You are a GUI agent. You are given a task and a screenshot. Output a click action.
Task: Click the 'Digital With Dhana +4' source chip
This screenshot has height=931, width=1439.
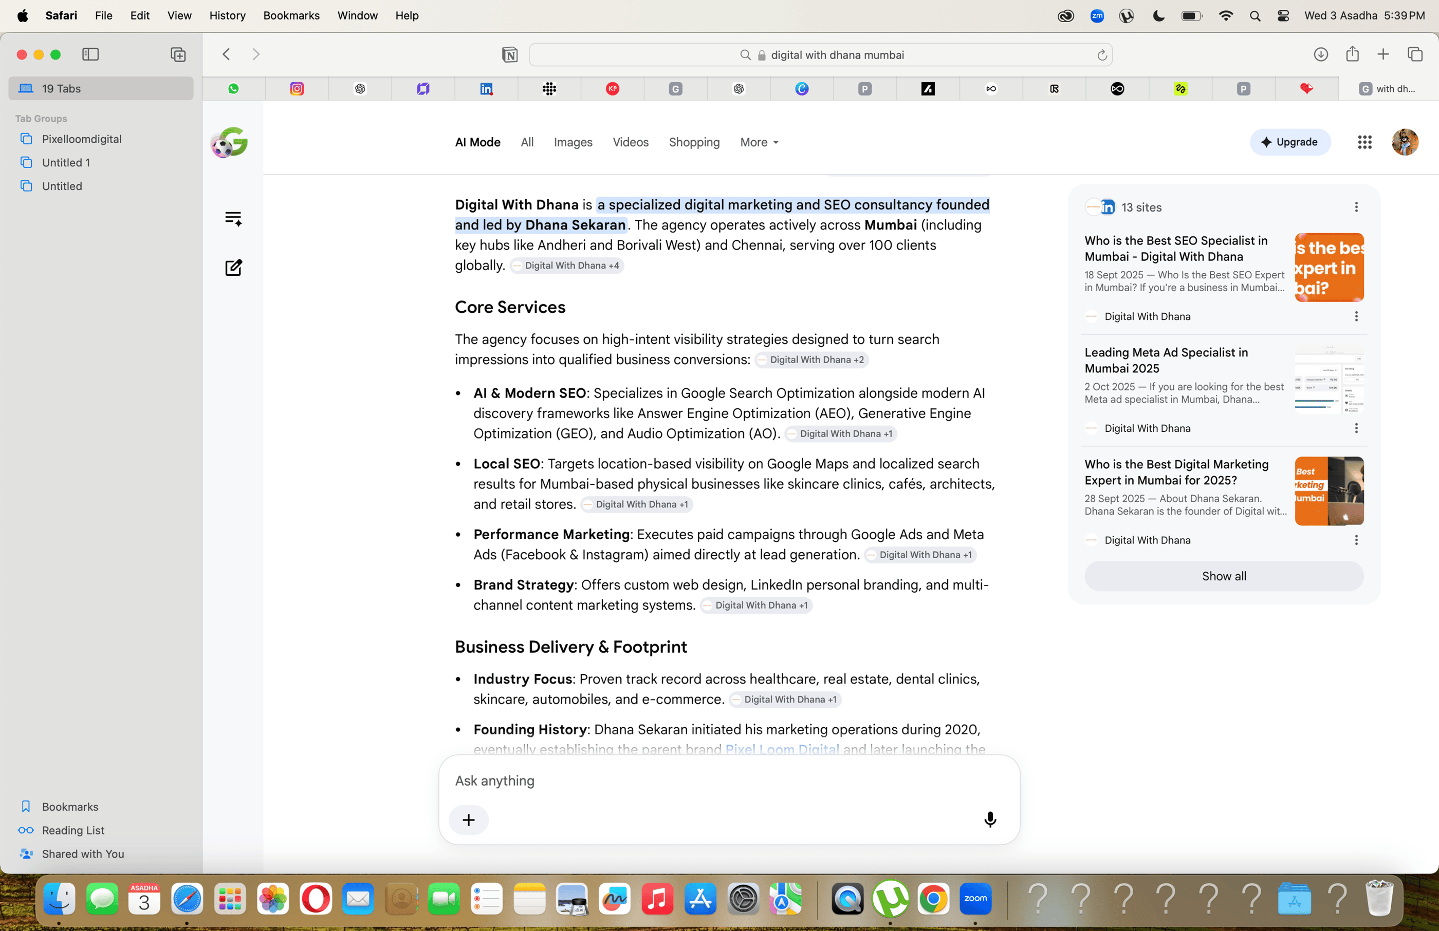tap(566, 266)
